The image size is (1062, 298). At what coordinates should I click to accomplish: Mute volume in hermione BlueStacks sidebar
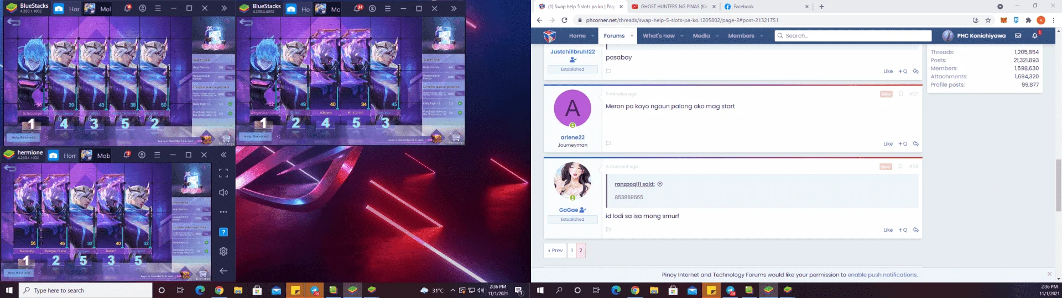[x=223, y=193]
